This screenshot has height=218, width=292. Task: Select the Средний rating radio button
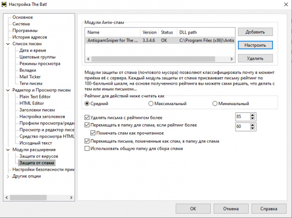coord(87,104)
